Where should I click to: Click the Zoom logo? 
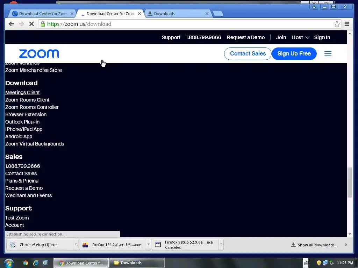(x=39, y=54)
